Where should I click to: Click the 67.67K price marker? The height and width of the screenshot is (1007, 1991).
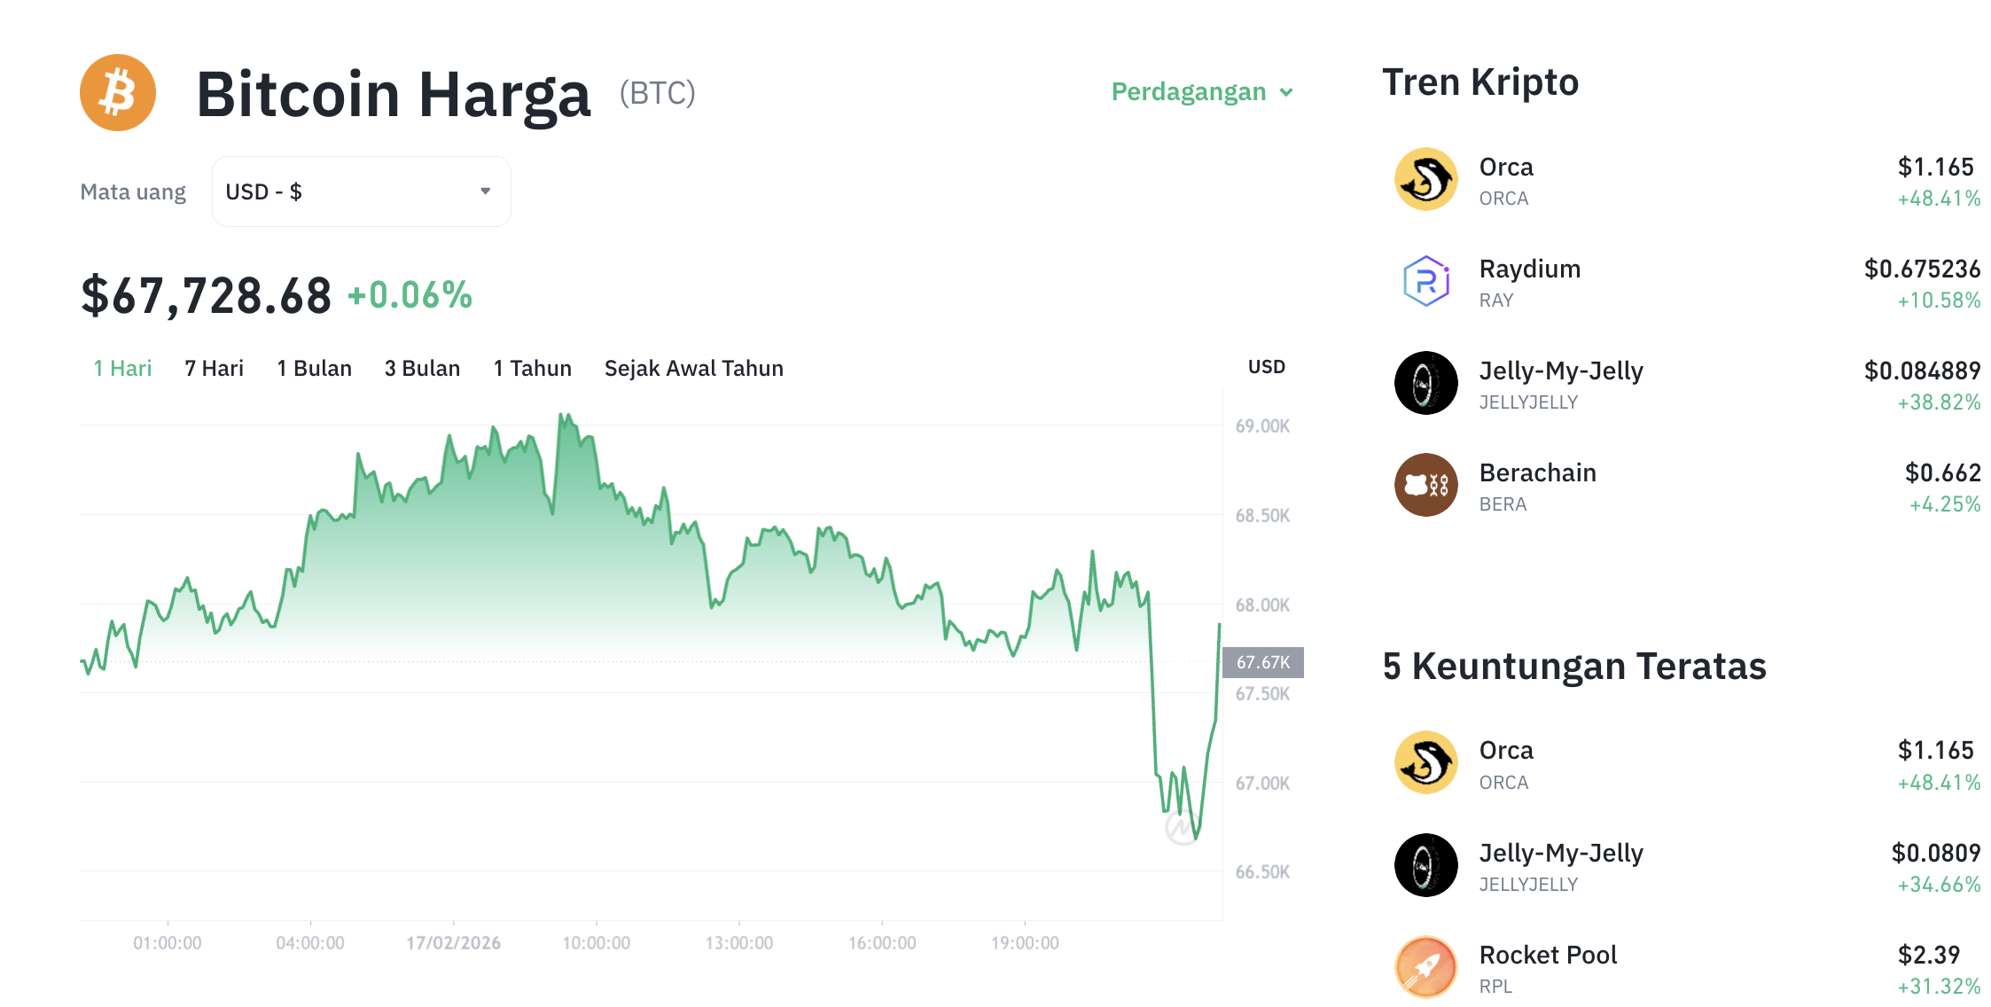tap(1261, 661)
